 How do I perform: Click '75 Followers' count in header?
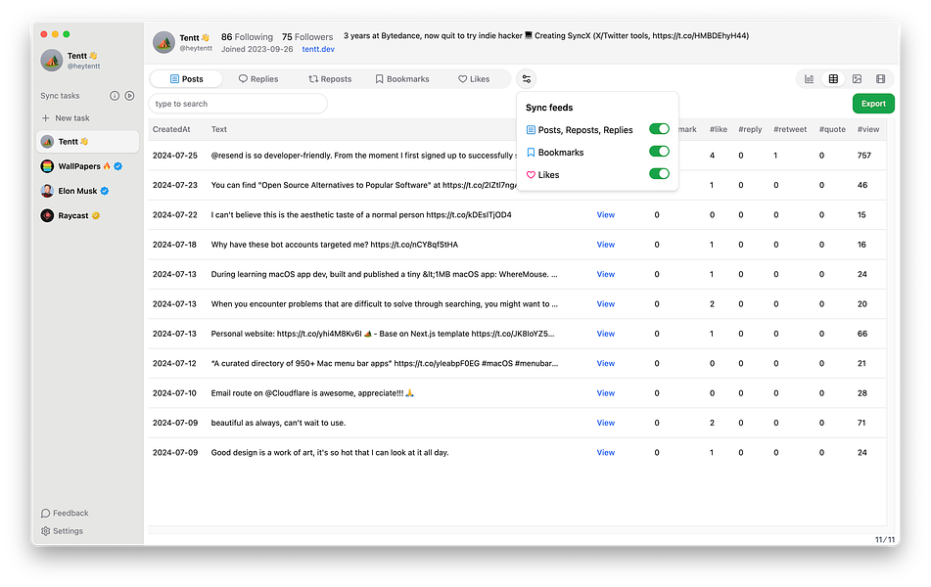[x=307, y=37]
